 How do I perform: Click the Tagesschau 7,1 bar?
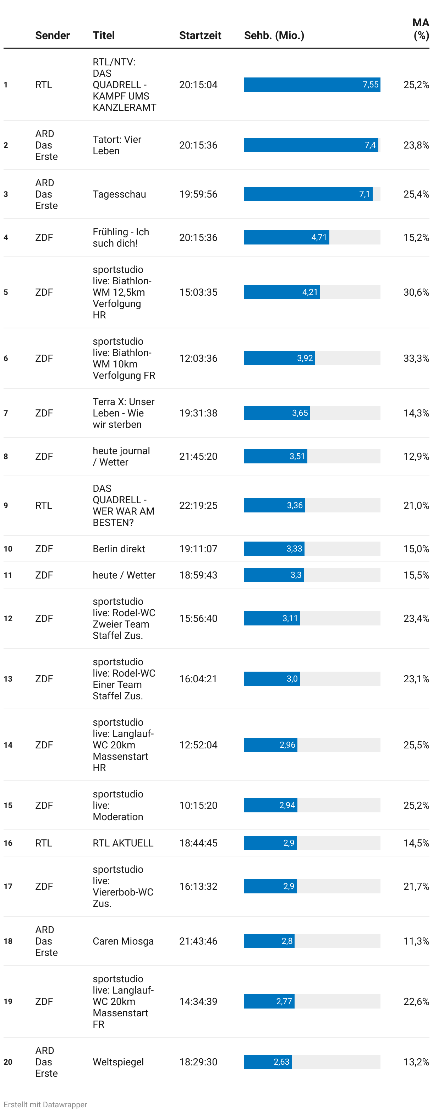(x=308, y=194)
